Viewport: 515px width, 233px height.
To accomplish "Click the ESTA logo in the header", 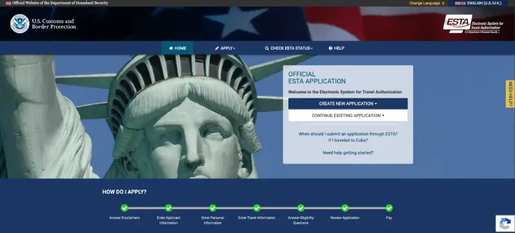I will pyautogui.click(x=473, y=24).
